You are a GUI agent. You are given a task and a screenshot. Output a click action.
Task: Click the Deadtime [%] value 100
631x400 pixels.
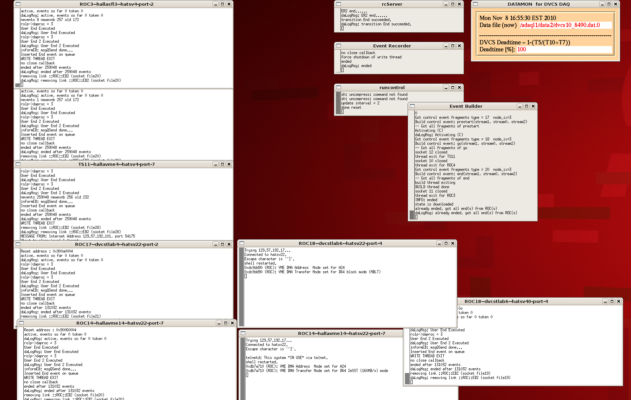521,49
